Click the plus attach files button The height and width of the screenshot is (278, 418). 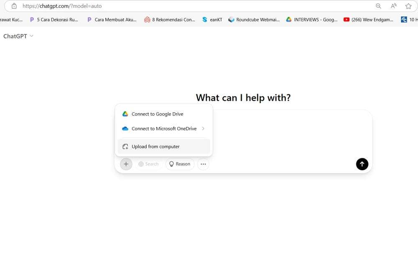coord(126,164)
